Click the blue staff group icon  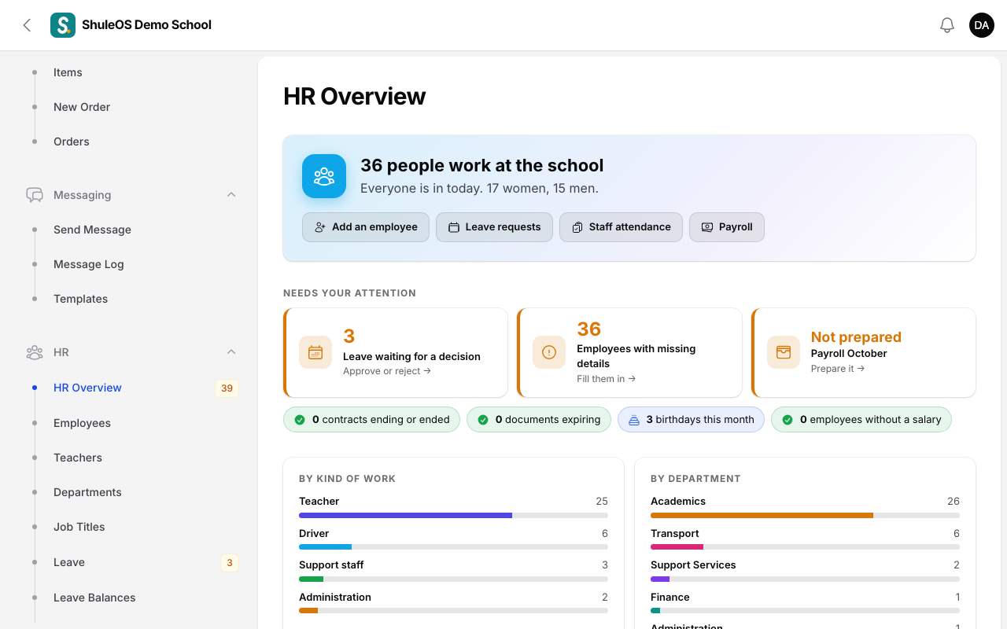click(x=324, y=176)
